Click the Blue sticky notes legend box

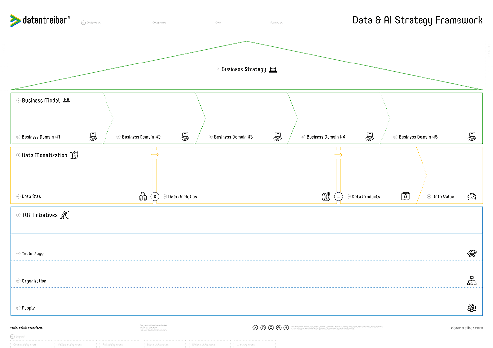click(165, 344)
